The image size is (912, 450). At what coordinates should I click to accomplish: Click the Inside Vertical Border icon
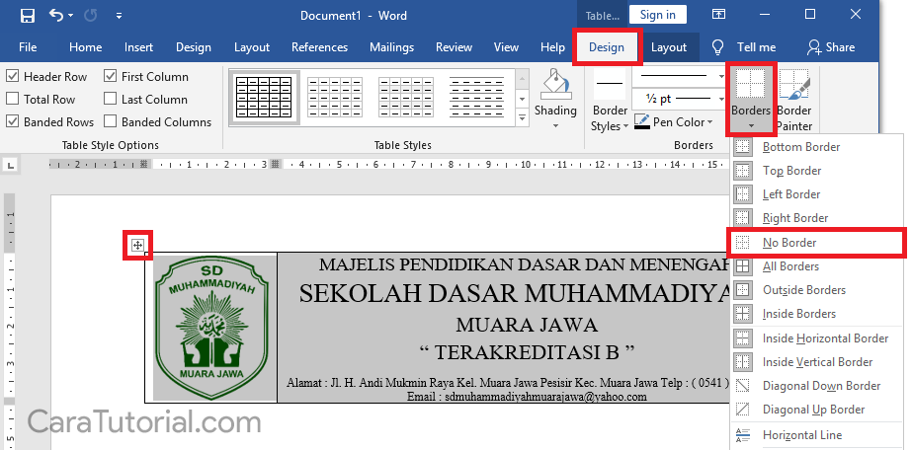742,362
